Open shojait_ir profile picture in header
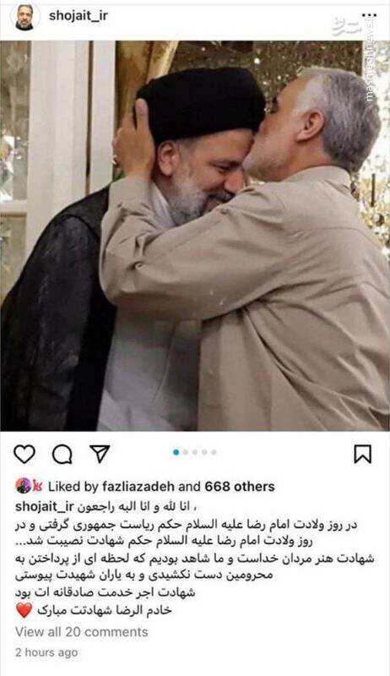The width and height of the screenshot is (390, 676). pos(24,17)
